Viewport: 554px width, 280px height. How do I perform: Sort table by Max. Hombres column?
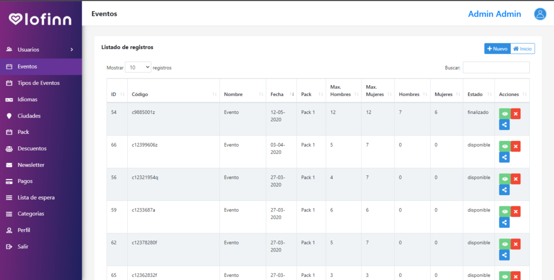[344, 91]
